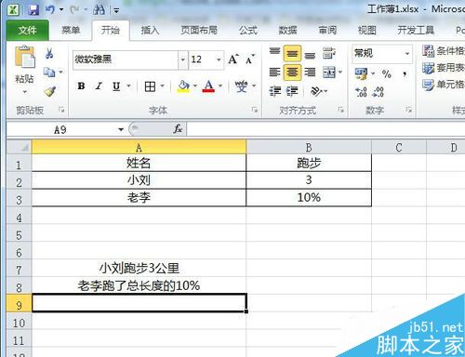Click the 条件格式 conditional formatting button
This screenshot has width=465, height=357.
[x=444, y=51]
